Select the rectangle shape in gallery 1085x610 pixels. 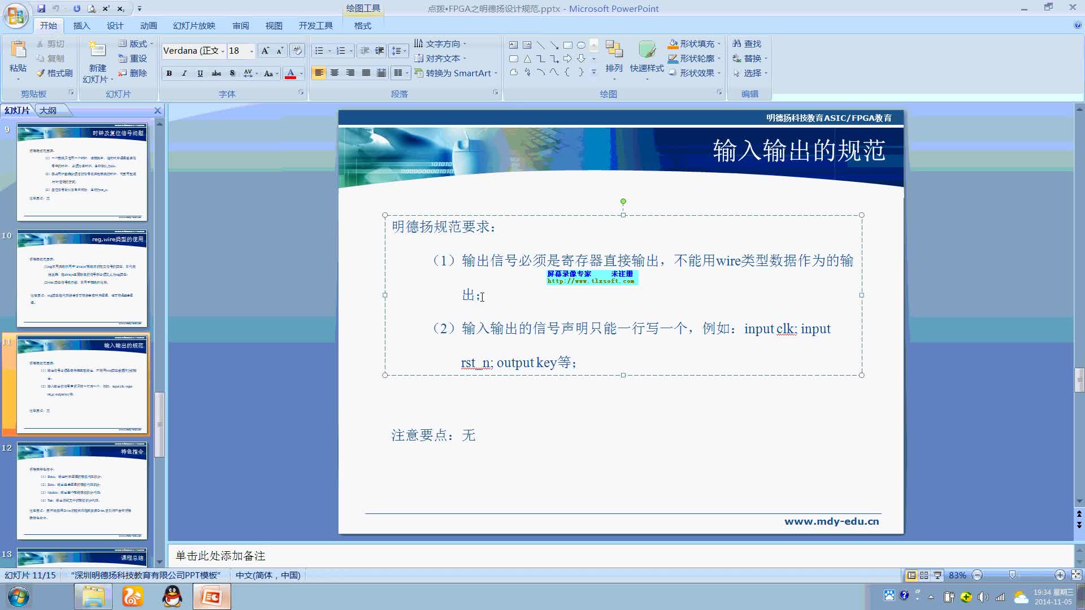click(x=568, y=45)
